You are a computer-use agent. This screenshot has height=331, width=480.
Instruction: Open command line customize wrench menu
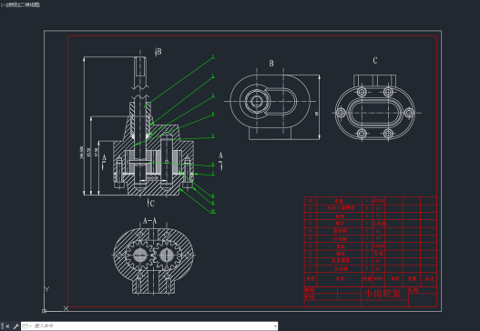(15, 326)
